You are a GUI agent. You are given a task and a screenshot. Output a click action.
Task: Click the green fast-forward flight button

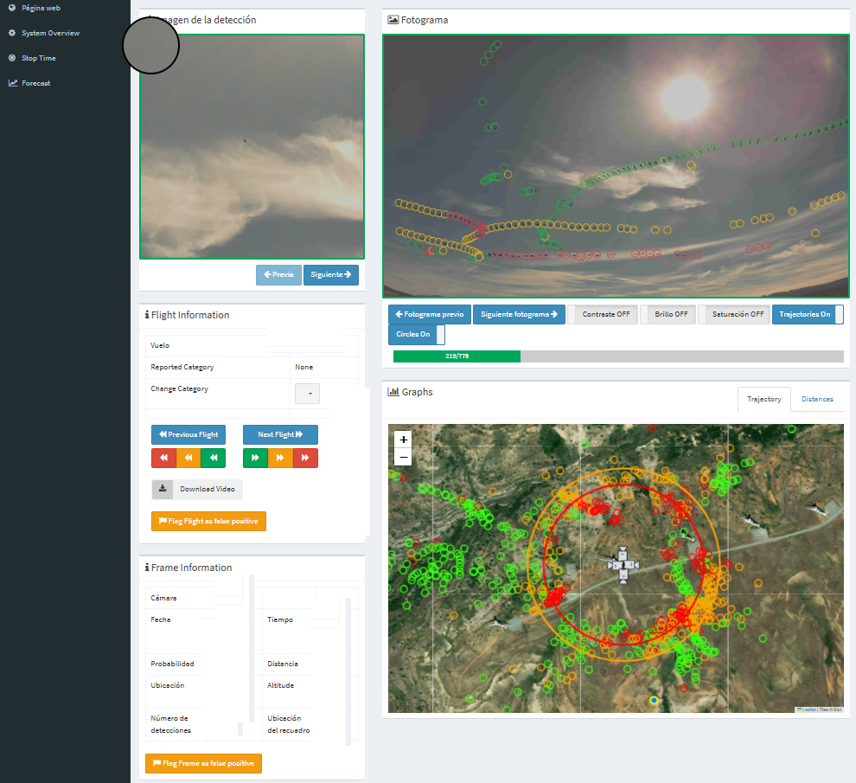(255, 459)
